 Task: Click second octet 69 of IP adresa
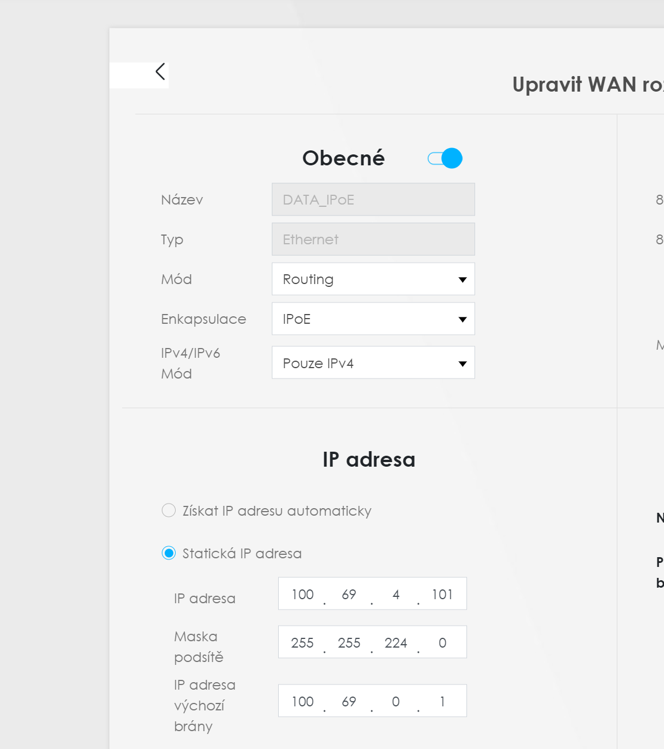pos(349,594)
